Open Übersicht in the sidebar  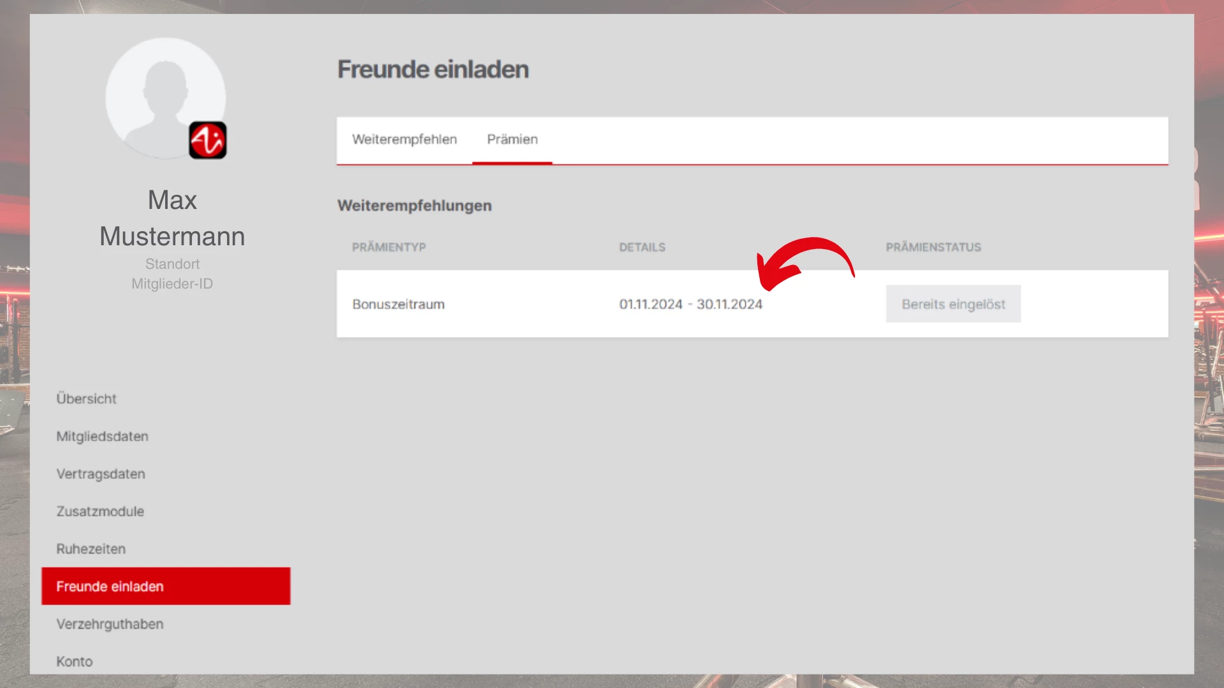click(86, 399)
